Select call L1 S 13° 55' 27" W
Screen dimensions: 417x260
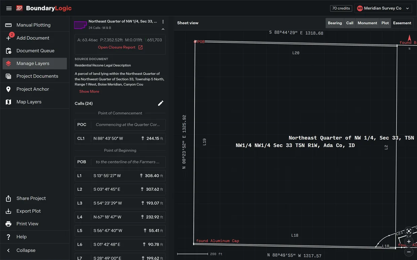coord(120,176)
